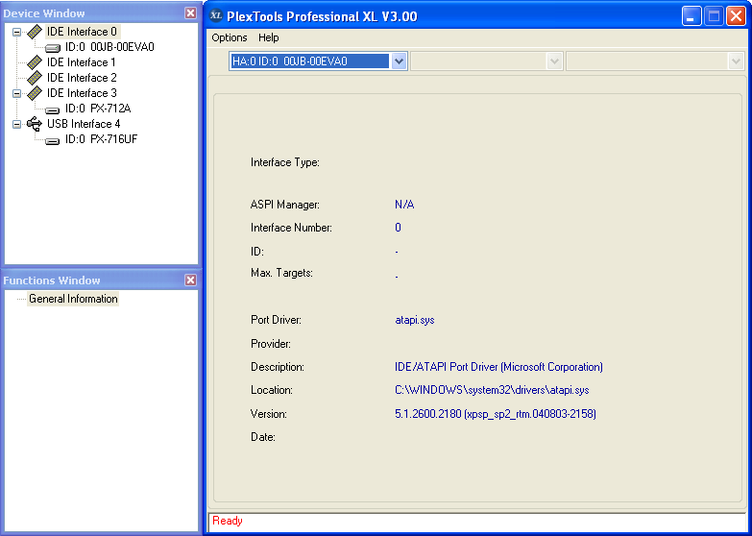Click the HA:0 ID:0 00JB-00EVA0 combo box
This screenshot has width=752, height=536.
(x=319, y=61)
